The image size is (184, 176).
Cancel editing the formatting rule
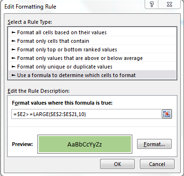point(157,164)
